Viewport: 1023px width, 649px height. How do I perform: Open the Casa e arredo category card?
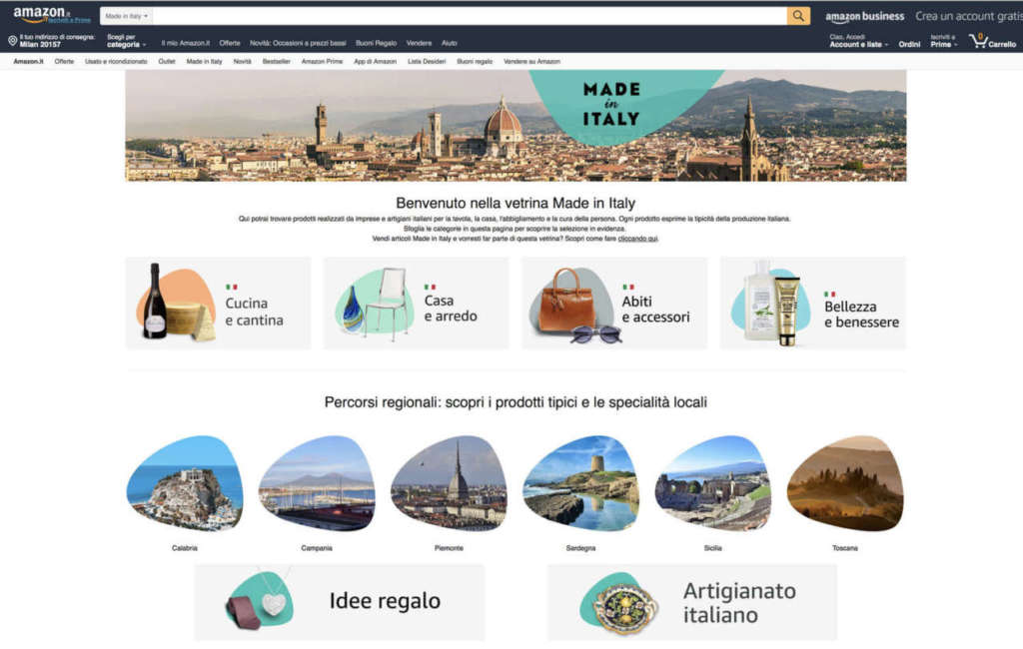(x=417, y=304)
